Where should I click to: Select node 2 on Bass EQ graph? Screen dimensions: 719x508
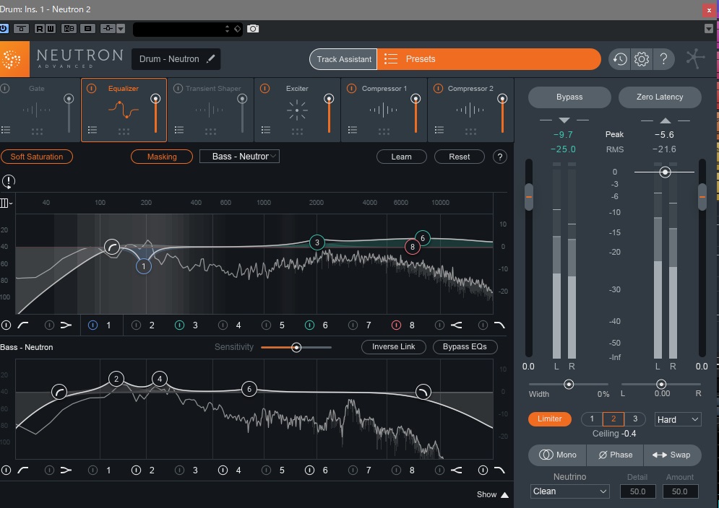point(116,379)
